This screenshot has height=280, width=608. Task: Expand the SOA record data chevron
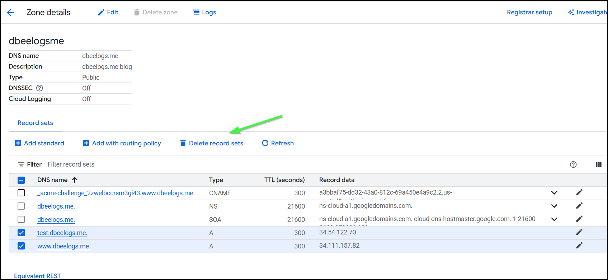coord(554,219)
